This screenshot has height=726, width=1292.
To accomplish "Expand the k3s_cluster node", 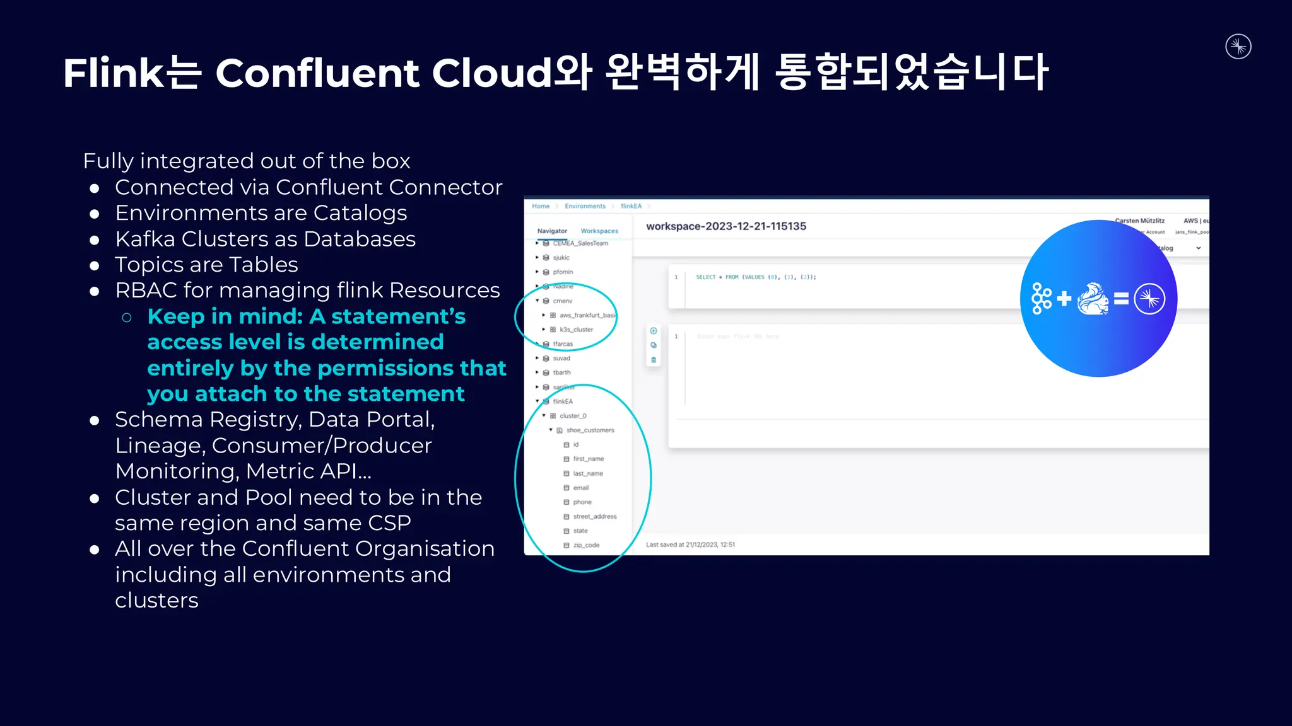I will click(x=544, y=329).
